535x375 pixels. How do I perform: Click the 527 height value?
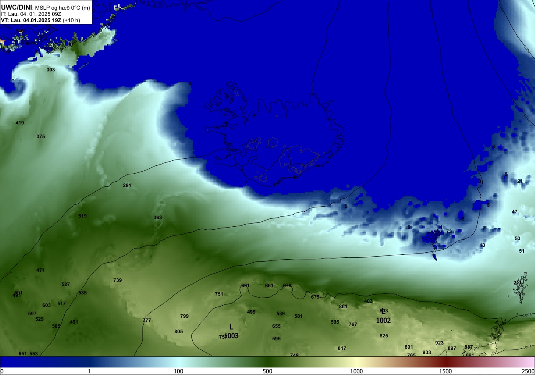click(x=66, y=284)
